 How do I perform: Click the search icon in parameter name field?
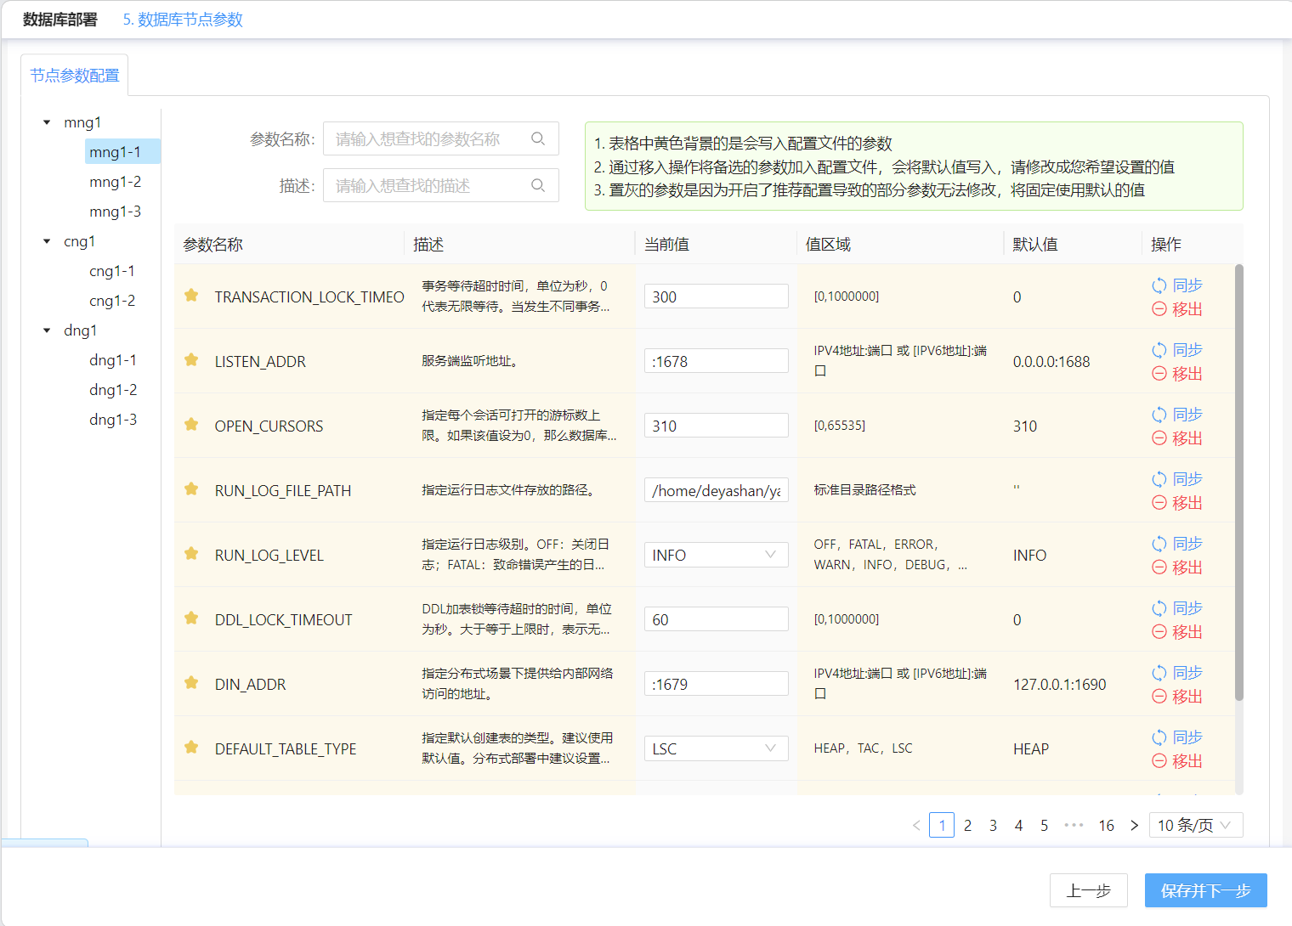click(538, 138)
